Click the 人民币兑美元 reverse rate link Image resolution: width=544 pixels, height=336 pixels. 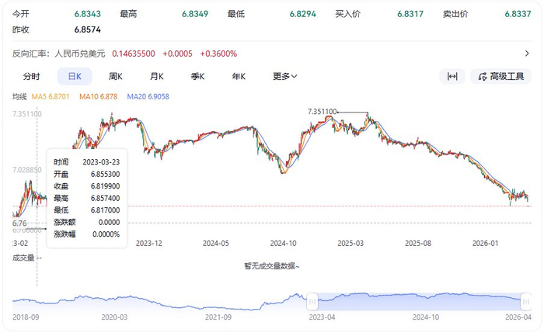(x=79, y=54)
